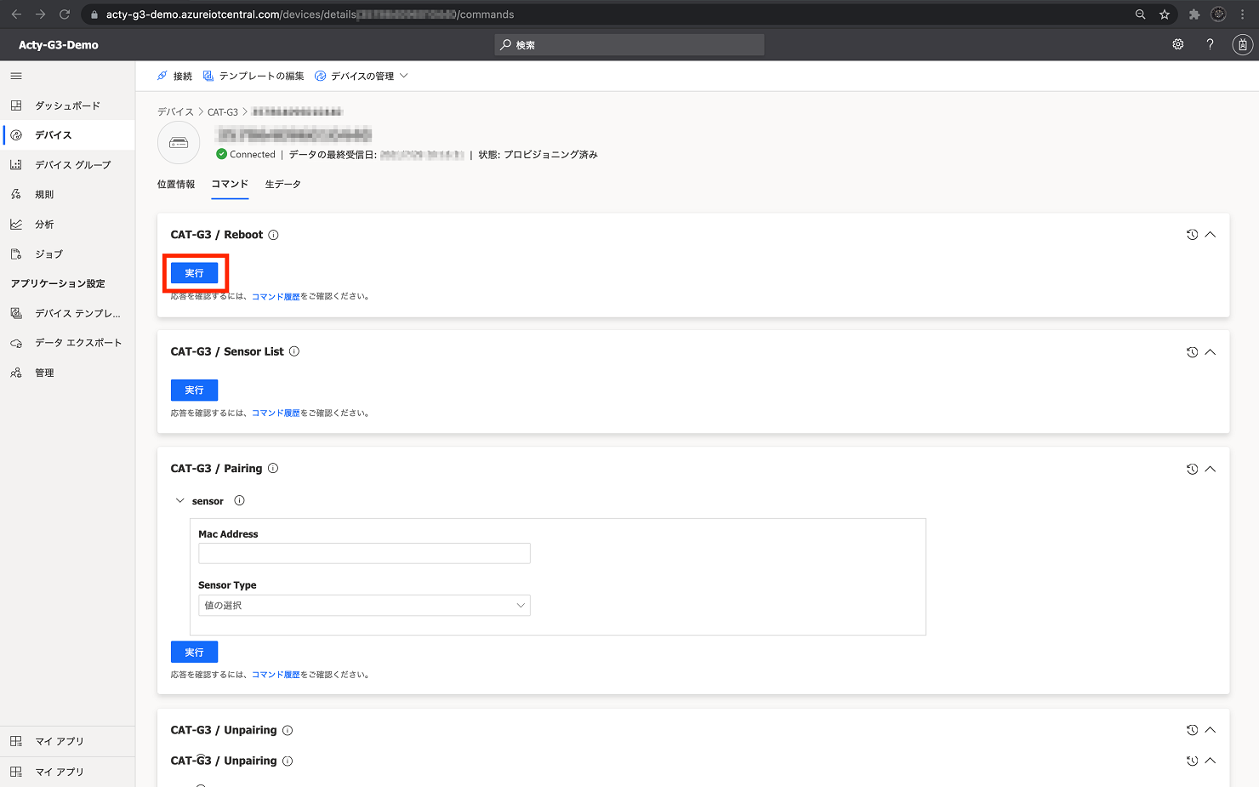Collapse the Reboot command card
The height and width of the screenshot is (787, 1259).
tap(1211, 235)
